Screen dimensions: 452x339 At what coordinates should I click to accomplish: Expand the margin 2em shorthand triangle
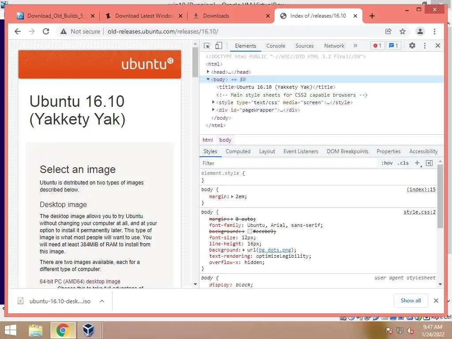tap(232, 196)
